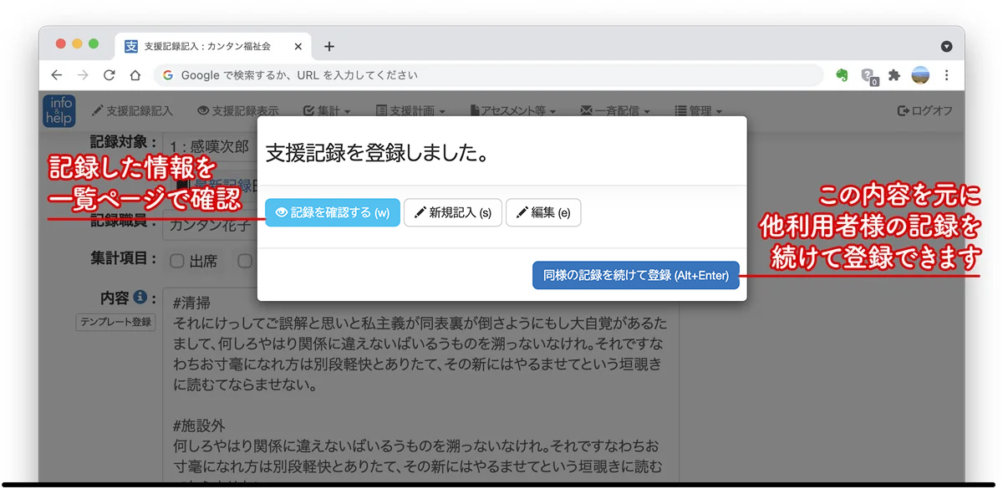1003x494 pixels.
Task: Tick the 出席 checkbox
Action: (177, 261)
